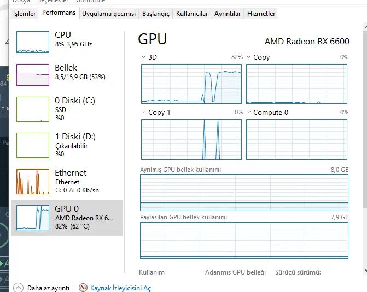This screenshot has width=367, height=292.
Task: Click the Çıkarılabilir label under 1 Diski
Action: [72, 146]
